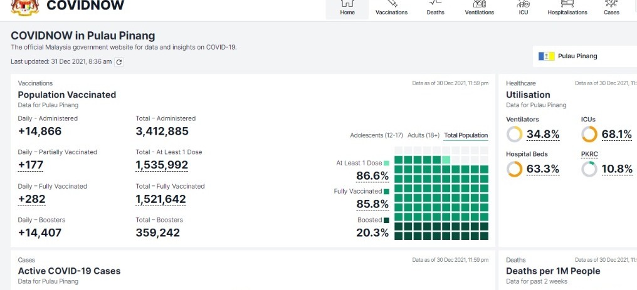Open the Ventilations nav item
This screenshot has height=290, width=637.
coord(480,9)
